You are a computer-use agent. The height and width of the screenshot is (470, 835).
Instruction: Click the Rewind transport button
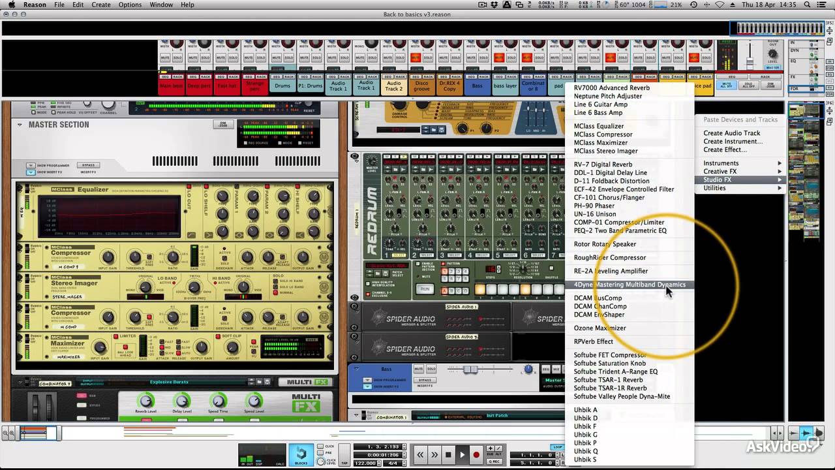(421, 455)
